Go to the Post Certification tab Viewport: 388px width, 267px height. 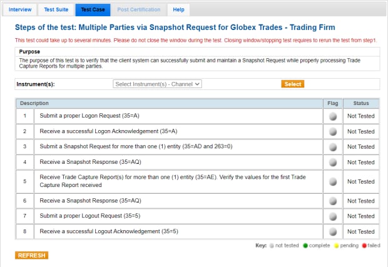coord(139,10)
